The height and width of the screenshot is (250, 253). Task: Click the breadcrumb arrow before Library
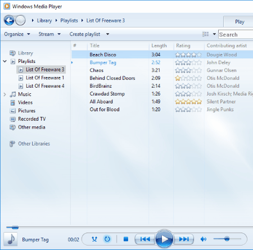click(x=33, y=20)
